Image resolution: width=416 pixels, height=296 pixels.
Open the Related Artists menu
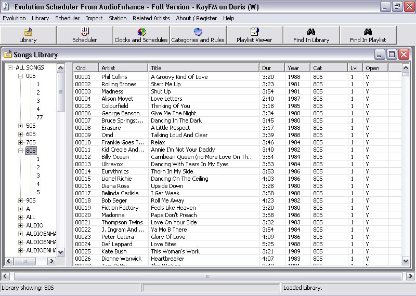point(151,18)
